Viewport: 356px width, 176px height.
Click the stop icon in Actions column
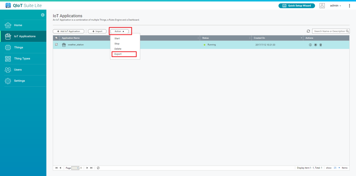(x=315, y=45)
